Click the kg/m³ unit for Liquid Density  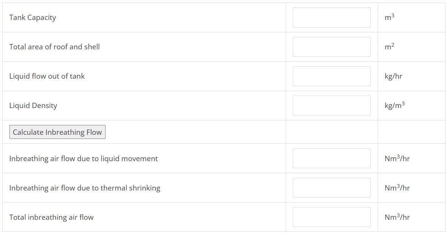click(x=395, y=105)
